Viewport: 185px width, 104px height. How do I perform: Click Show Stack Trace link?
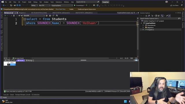(60, 9)
